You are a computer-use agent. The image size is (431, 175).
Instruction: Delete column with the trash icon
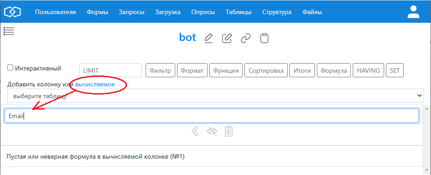[228, 131]
